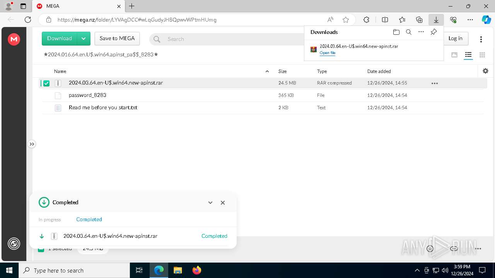This screenshot has height=278, width=495.
Task: Click the address bar URL
Action: point(137,20)
